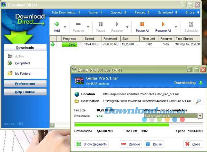Image resolution: width=207 pixels, height=152 pixels.
Task: Click the Active list icon in sidebar
Action: pyautogui.click(x=10, y=56)
